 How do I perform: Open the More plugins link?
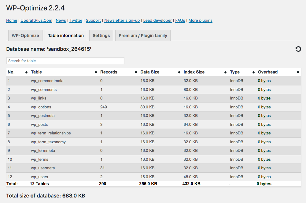tap(201, 20)
